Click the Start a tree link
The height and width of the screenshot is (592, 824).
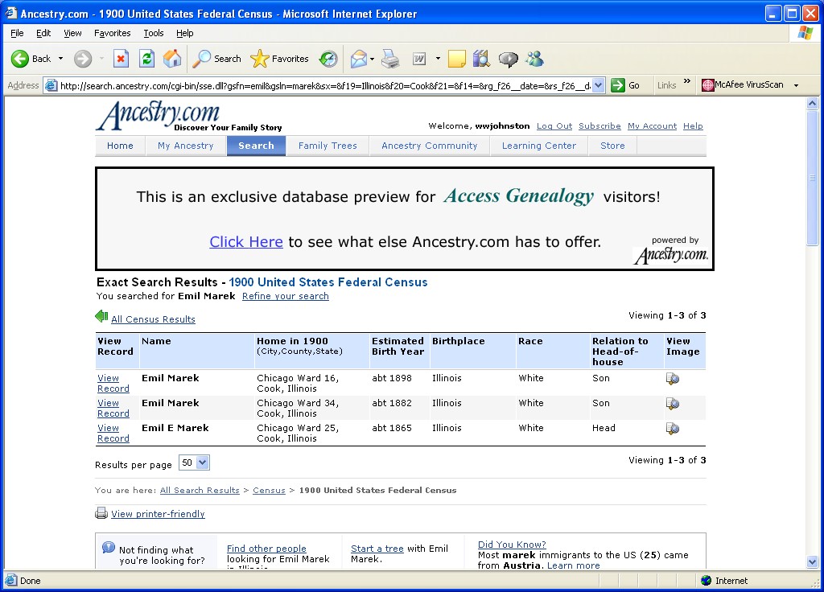pos(377,549)
